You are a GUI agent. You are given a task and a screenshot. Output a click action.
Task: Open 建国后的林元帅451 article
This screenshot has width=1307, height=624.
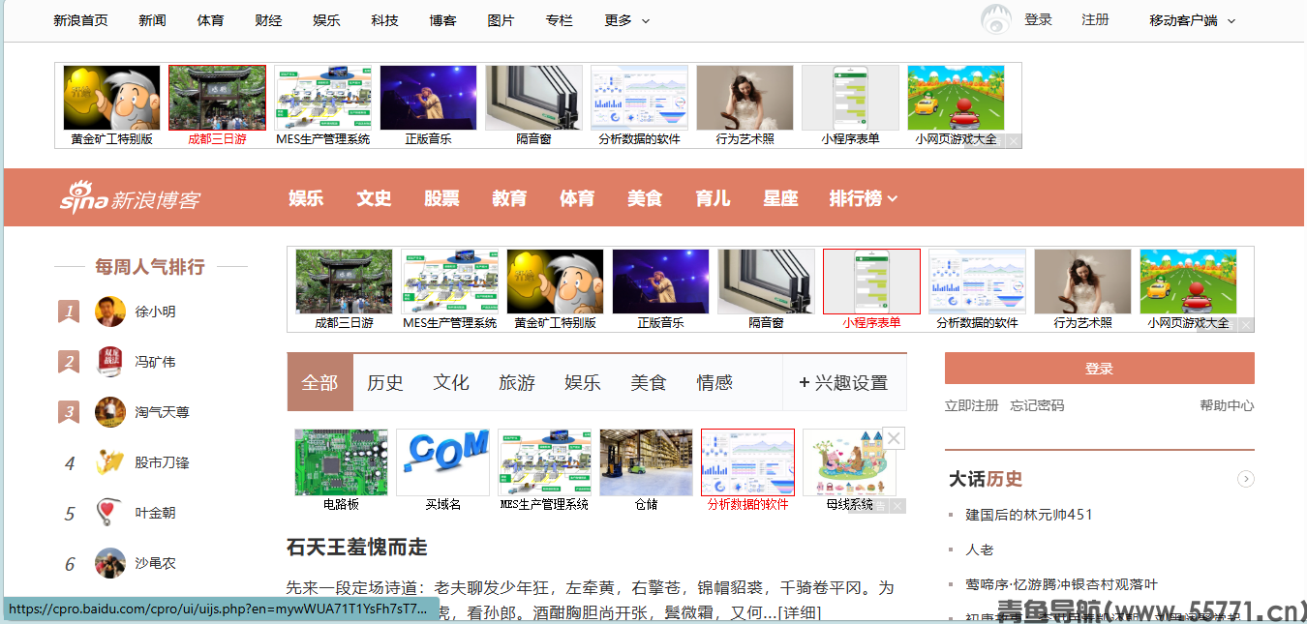[1029, 515]
